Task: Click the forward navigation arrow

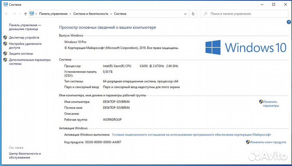Action: pyautogui.click(x=14, y=14)
